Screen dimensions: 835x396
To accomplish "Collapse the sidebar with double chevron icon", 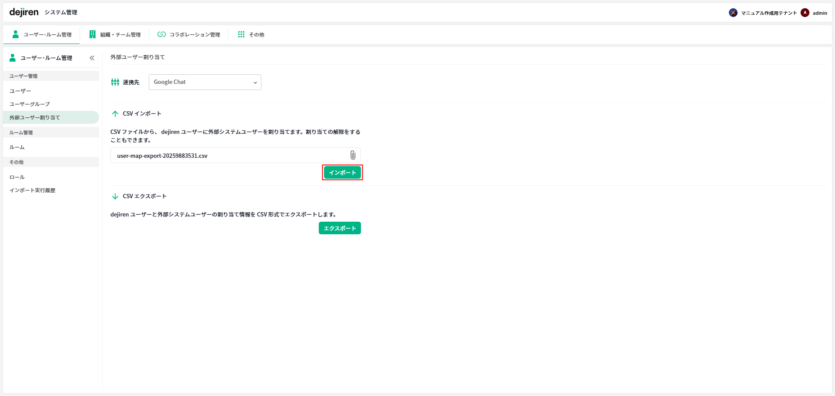I will (x=92, y=58).
